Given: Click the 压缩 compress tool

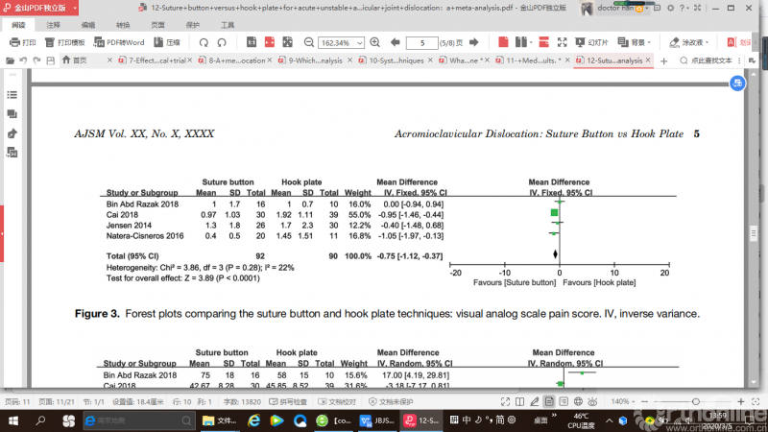Looking at the screenshot, I should point(167,43).
